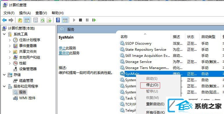Open the Help question mark icon
Screen dimensions: 224x114
point(58,20)
